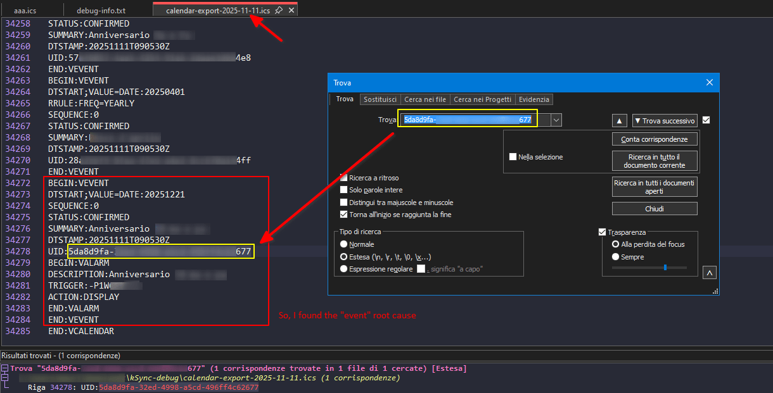Screen dimensions: 773x393
Task: Enable 'Distingui tra maiuscole e minuscole'
Action: [344, 203]
